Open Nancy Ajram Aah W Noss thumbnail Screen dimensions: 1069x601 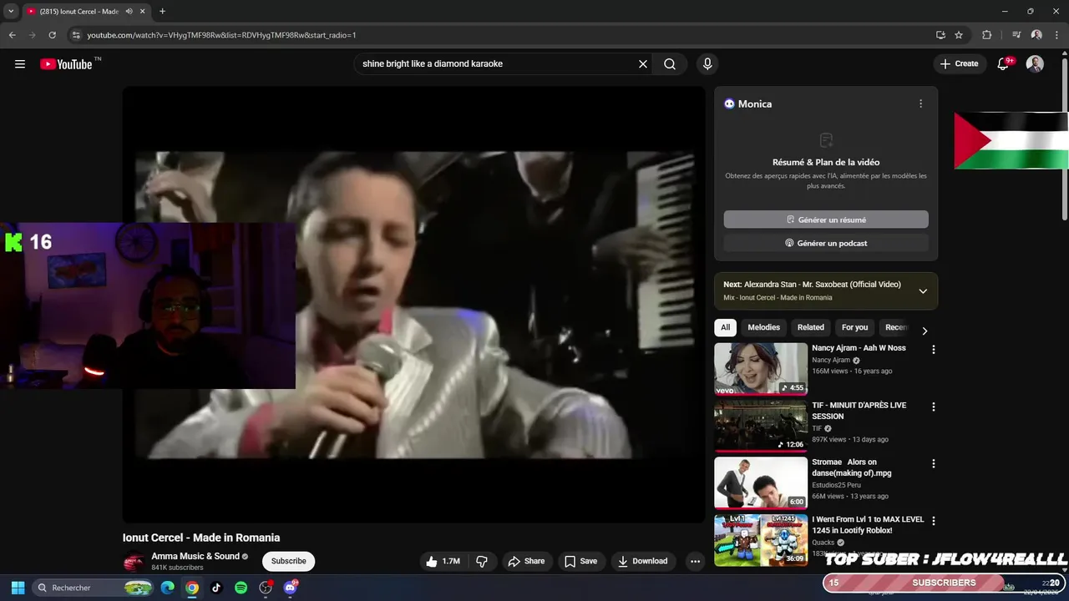click(x=761, y=369)
